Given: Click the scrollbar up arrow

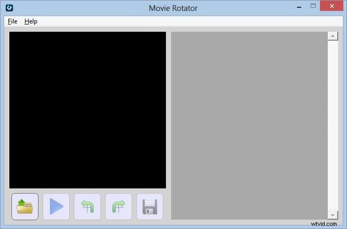Looking at the screenshot, I should [332, 36].
